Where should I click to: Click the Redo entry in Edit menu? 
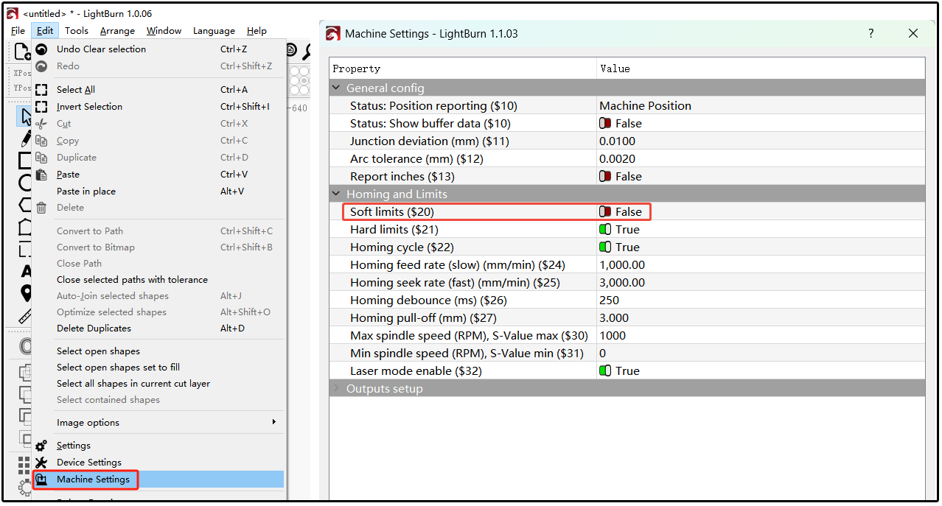[x=158, y=66]
